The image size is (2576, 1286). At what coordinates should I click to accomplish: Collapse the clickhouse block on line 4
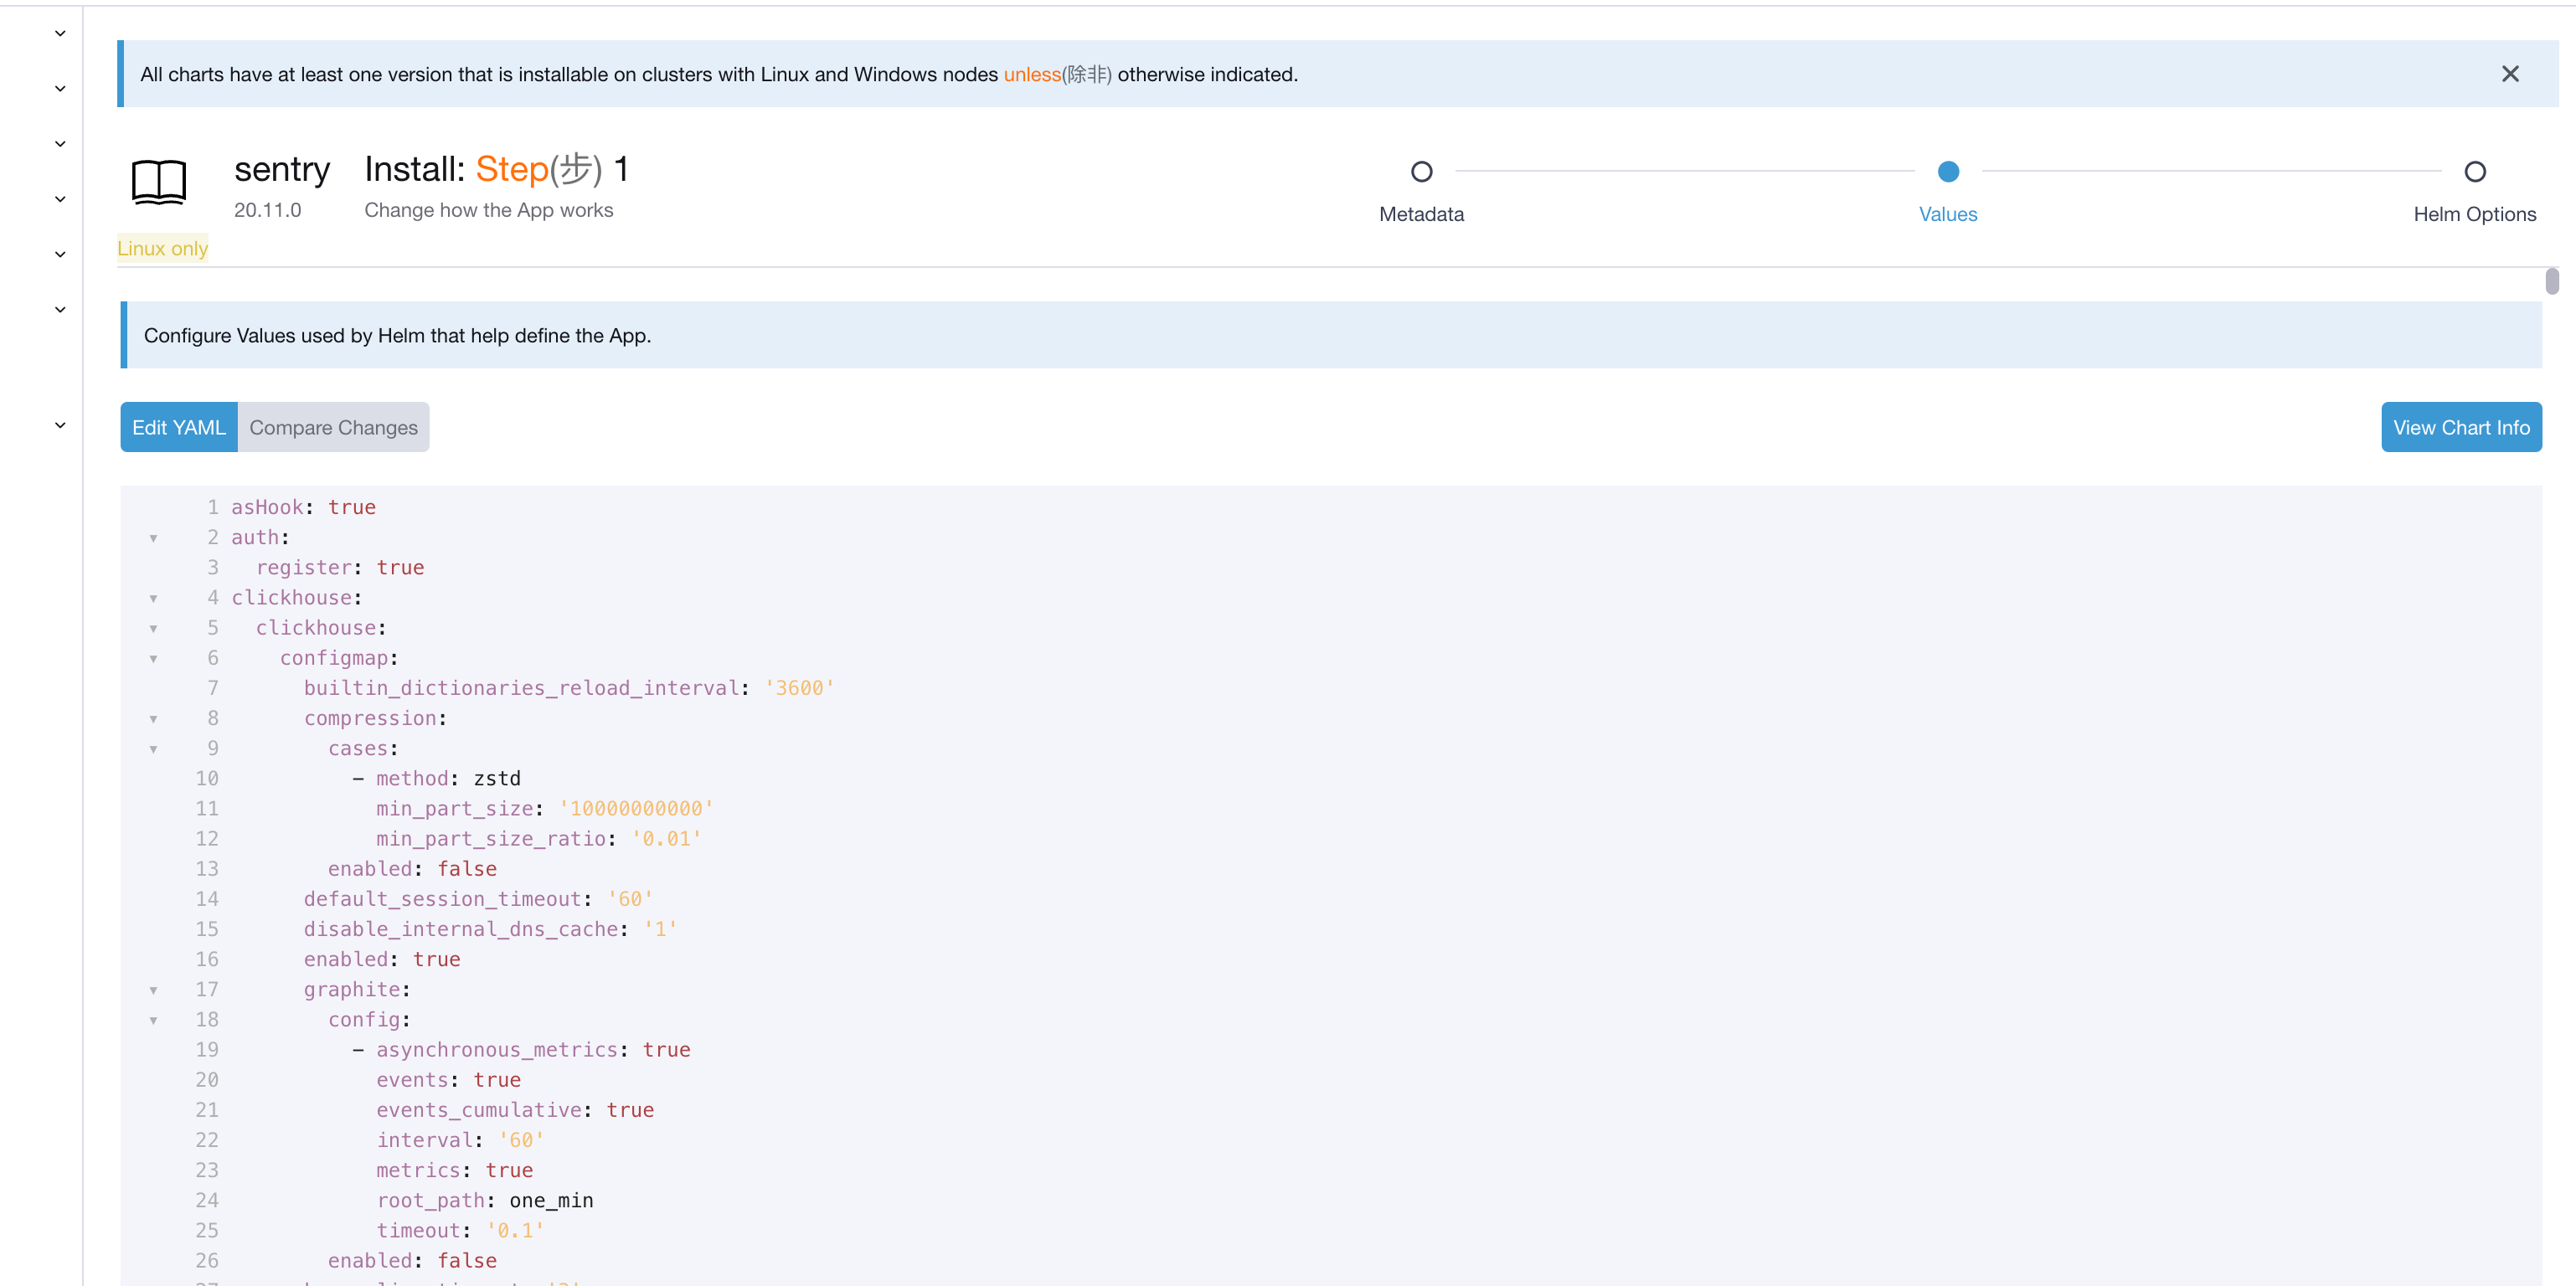pyautogui.click(x=153, y=598)
